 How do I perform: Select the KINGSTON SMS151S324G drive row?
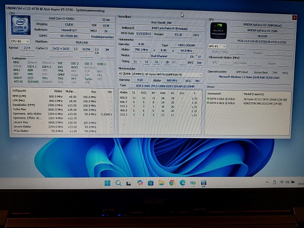pos(248,104)
